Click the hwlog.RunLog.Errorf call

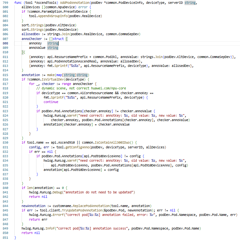click(x=46, y=215)
